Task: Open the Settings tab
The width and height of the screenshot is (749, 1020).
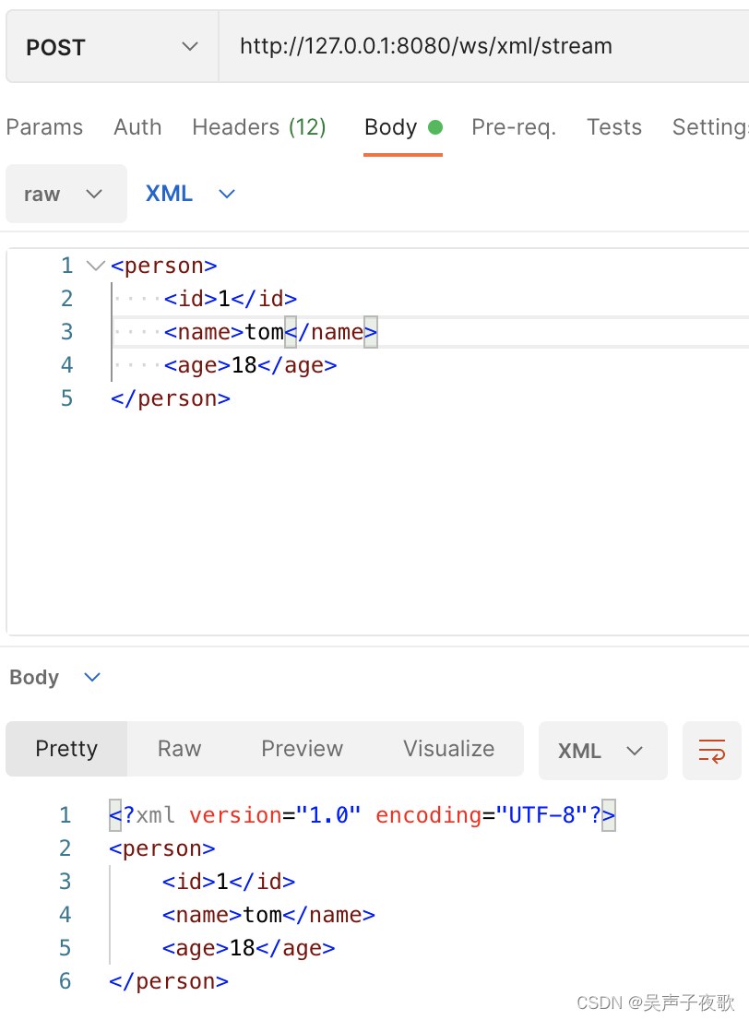Action: pyautogui.click(x=710, y=127)
